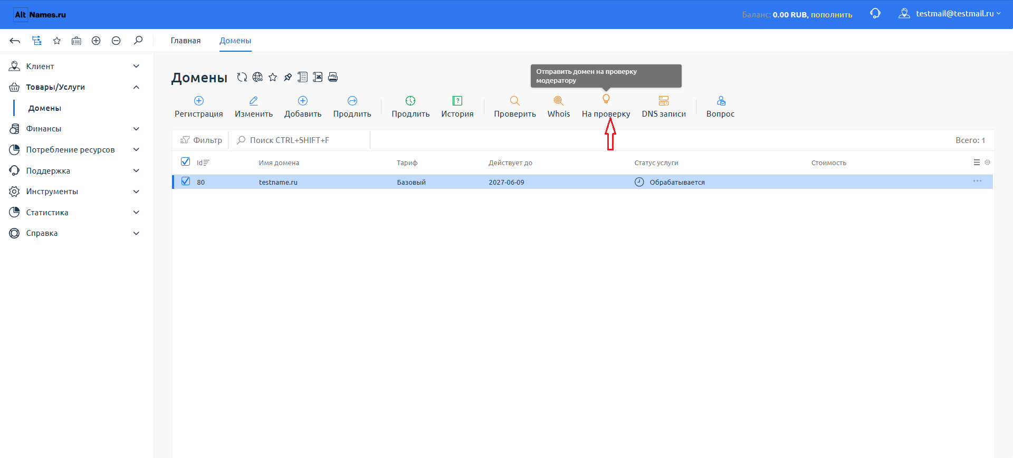Viewport: 1013px width, 458px height.
Task: Switch to the Домены tab
Action: coord(235,41)
